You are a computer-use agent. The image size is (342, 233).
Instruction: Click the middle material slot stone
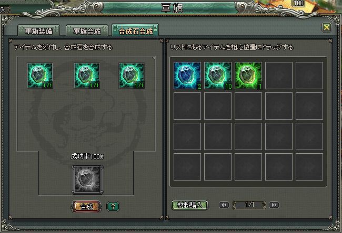87,76
